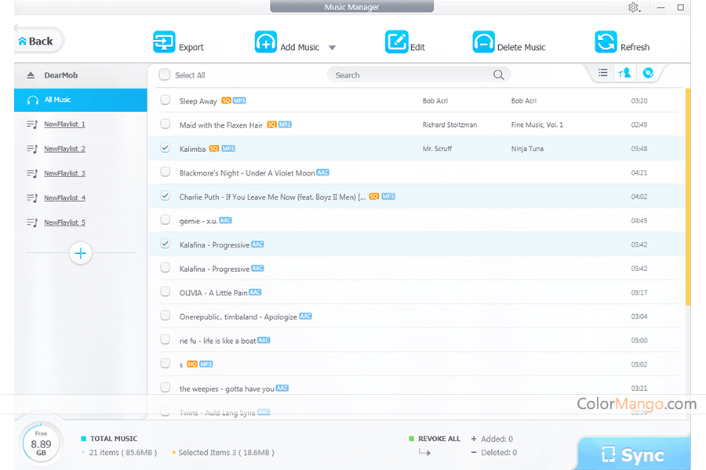Switch to song list view icon

[x=602, y=73]
